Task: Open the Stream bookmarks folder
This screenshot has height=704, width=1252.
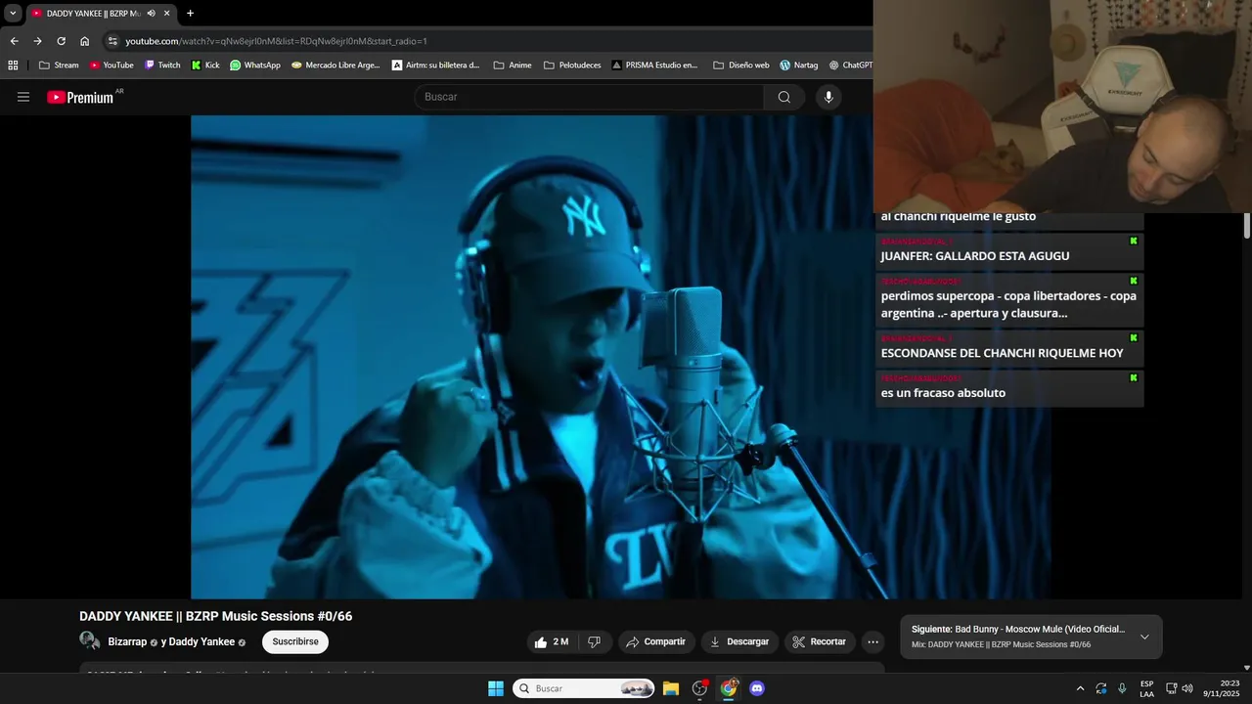Action: [59, 66]
